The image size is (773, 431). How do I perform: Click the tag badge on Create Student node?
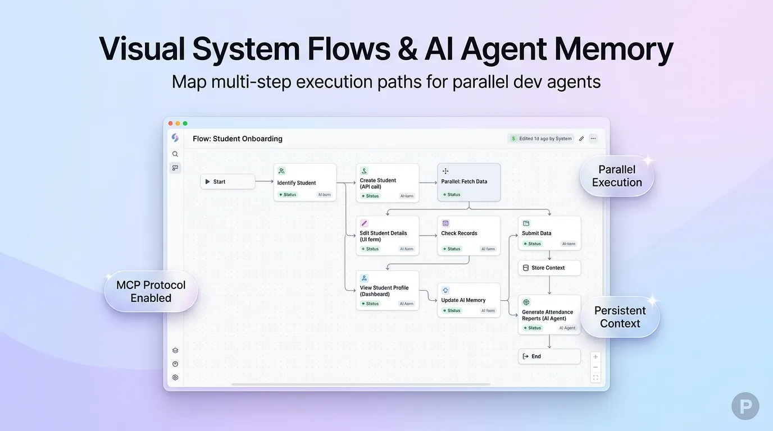pos(407,196)
